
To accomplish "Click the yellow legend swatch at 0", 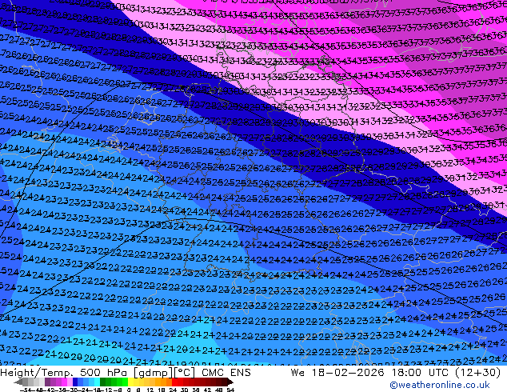I will point(130,382).
